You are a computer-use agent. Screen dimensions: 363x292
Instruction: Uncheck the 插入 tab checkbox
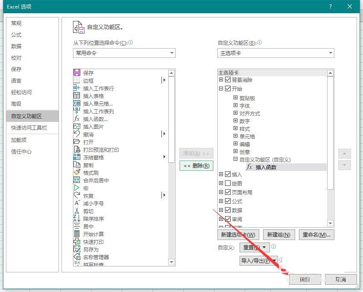[x=228, y=174]
